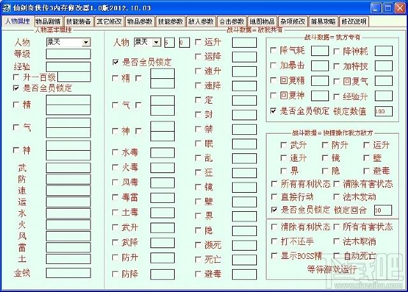Check the 气 box in basic attributes

click(16, 127)
